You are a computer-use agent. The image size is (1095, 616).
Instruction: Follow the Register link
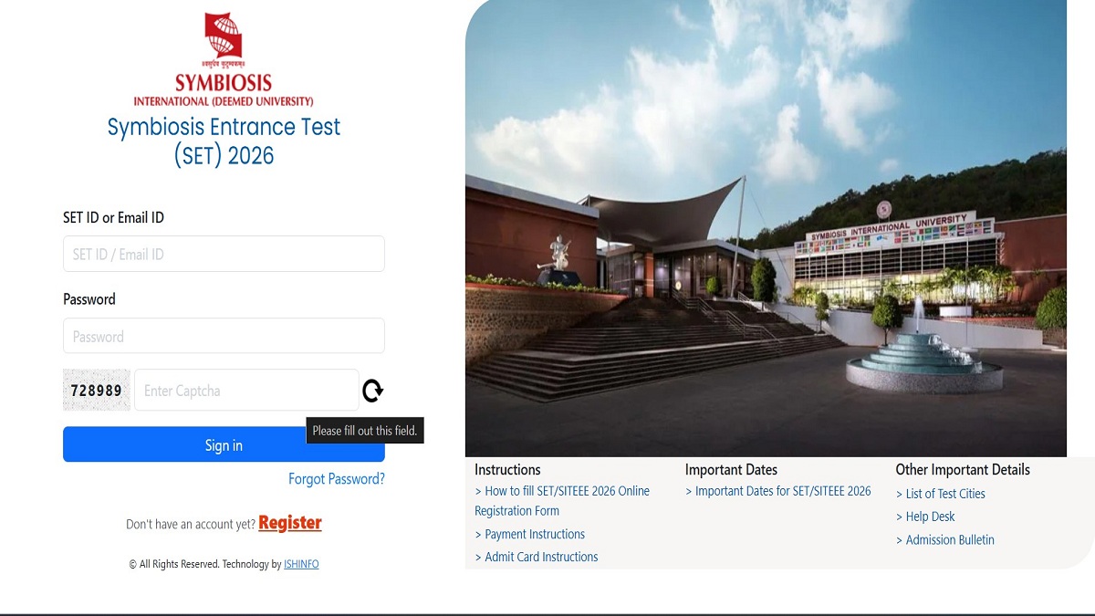coord(290,523)
